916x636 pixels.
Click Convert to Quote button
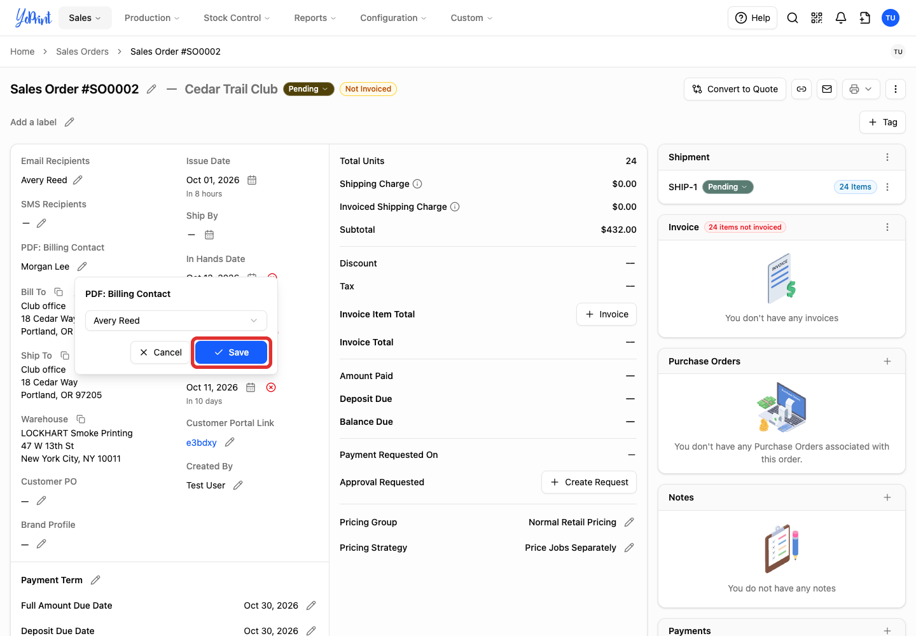pyautogui.click(x=735, y=89)
